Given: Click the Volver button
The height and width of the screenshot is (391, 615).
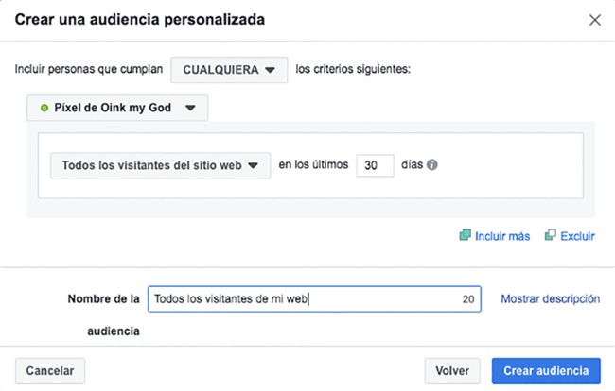Looking at the screenshot, I should click(x=452, y=371).
